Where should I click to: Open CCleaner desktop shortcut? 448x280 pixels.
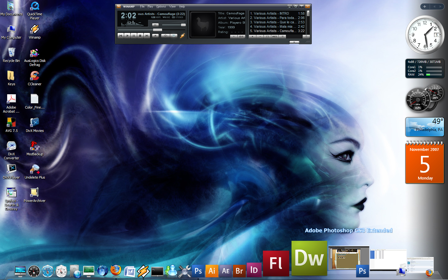pos(35,78)
